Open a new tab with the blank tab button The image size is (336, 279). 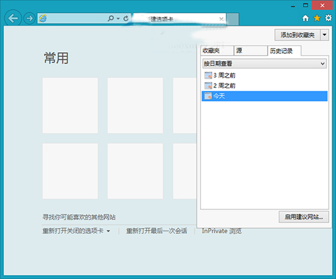tap(233, 19)
